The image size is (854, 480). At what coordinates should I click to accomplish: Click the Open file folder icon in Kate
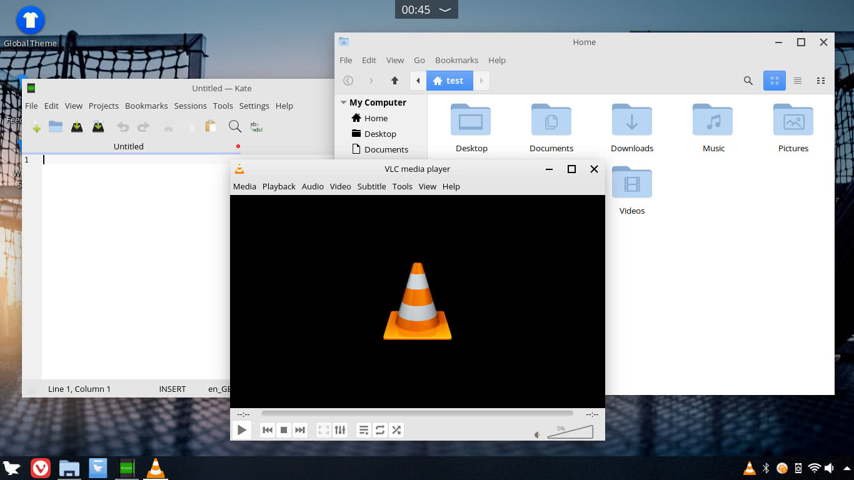[x=56, y=127]
